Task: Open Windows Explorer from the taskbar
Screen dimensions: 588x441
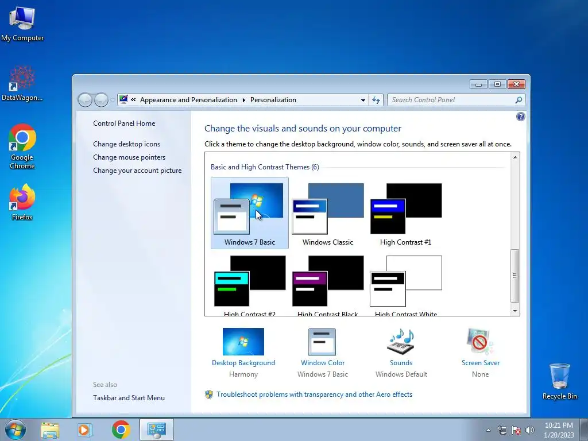Action: [50, 430]
